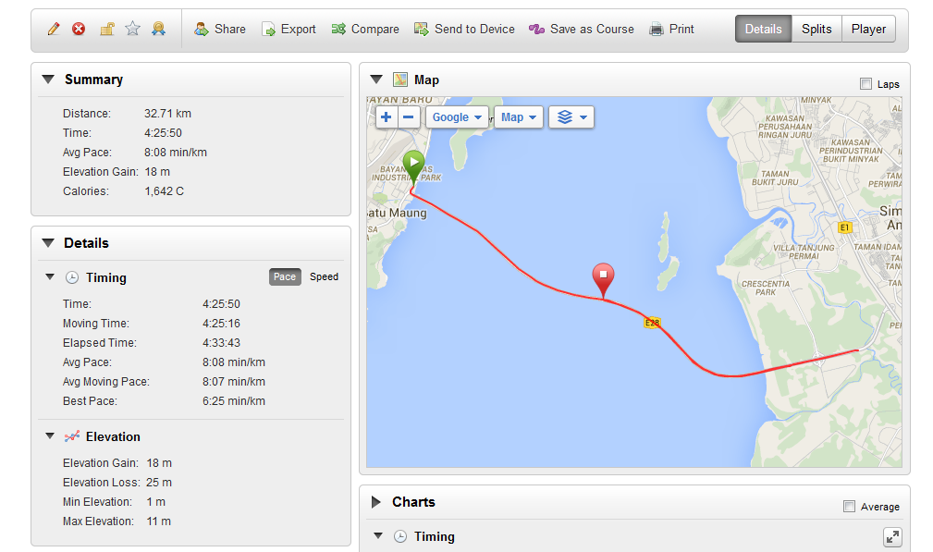Enable the Average checkbox for charts
The image size is (933, 552).
(850, 507)
